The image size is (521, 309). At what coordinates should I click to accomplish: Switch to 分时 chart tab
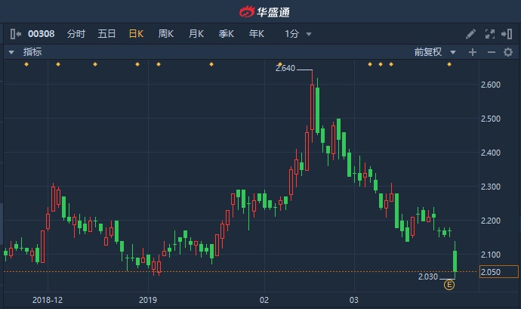pos(76,34)
